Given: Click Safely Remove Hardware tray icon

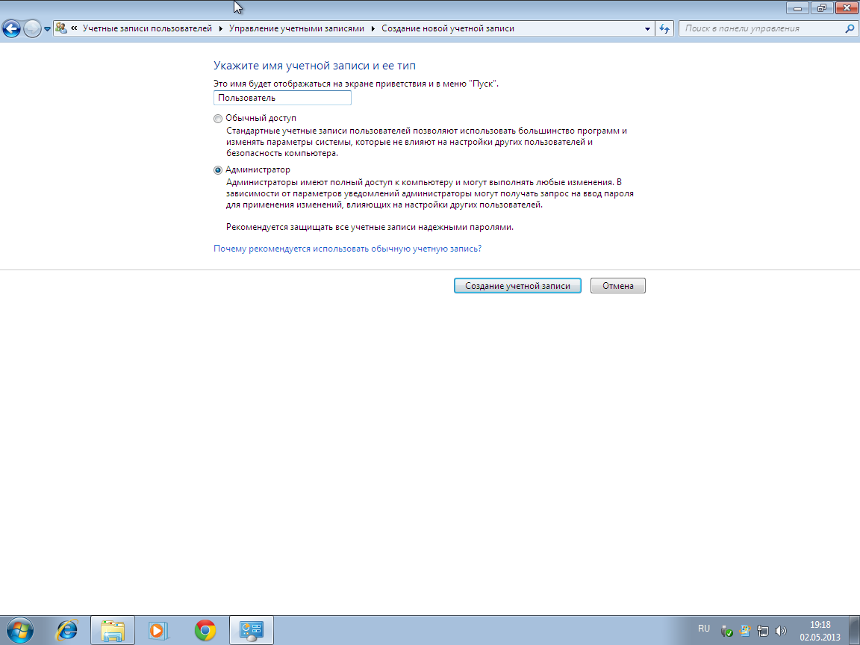Looking at the screenshot, I should (x=726, y=631).
